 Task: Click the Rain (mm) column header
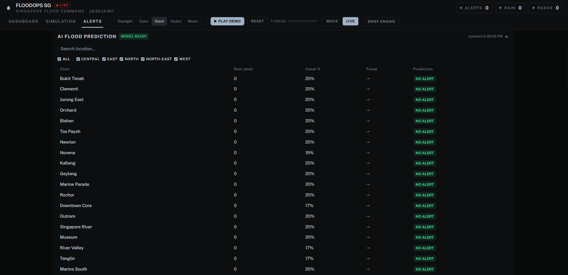[243, 69]
